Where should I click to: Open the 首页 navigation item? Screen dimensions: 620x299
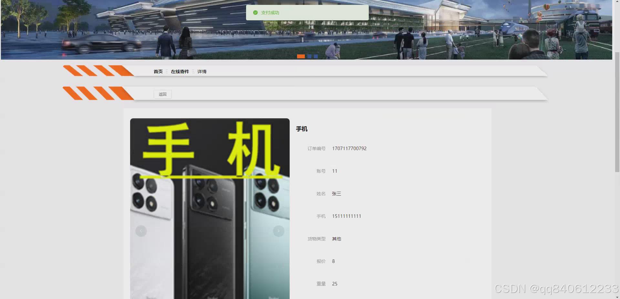[158, 72]
